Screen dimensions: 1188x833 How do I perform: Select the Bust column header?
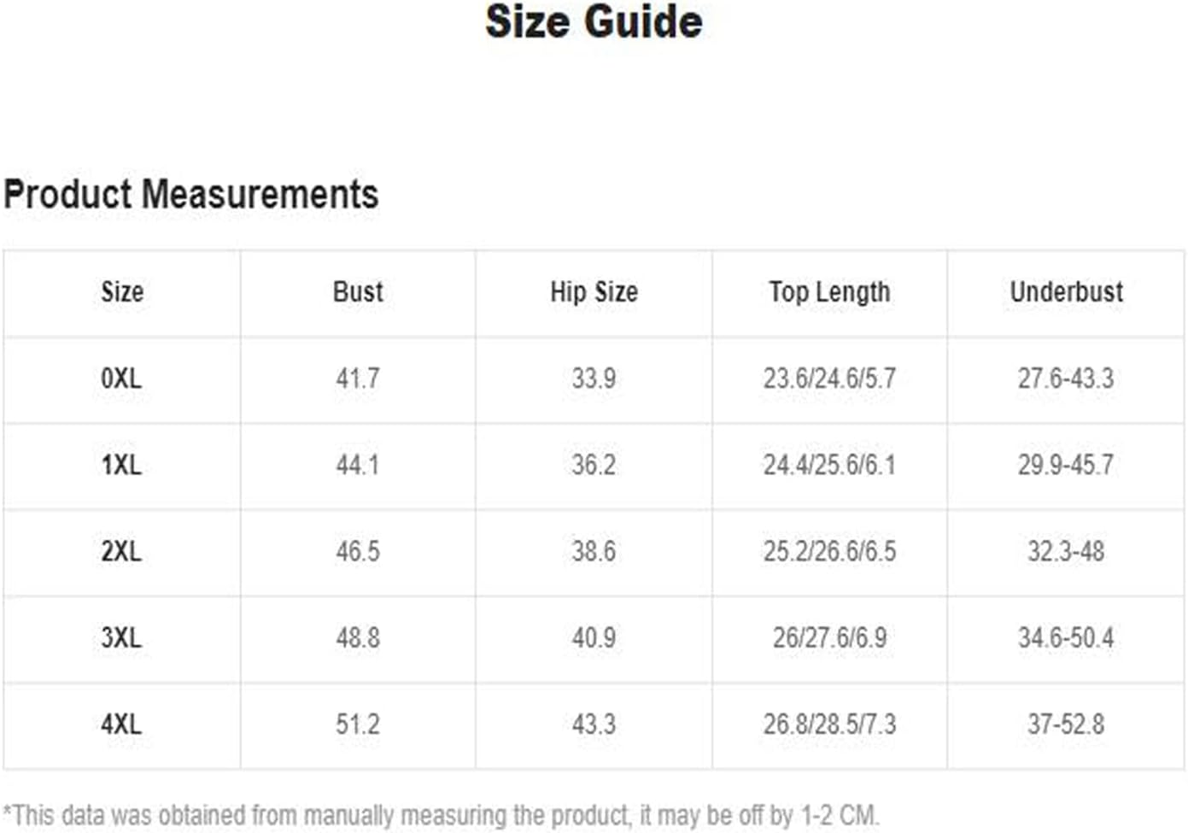coord(358,292)
